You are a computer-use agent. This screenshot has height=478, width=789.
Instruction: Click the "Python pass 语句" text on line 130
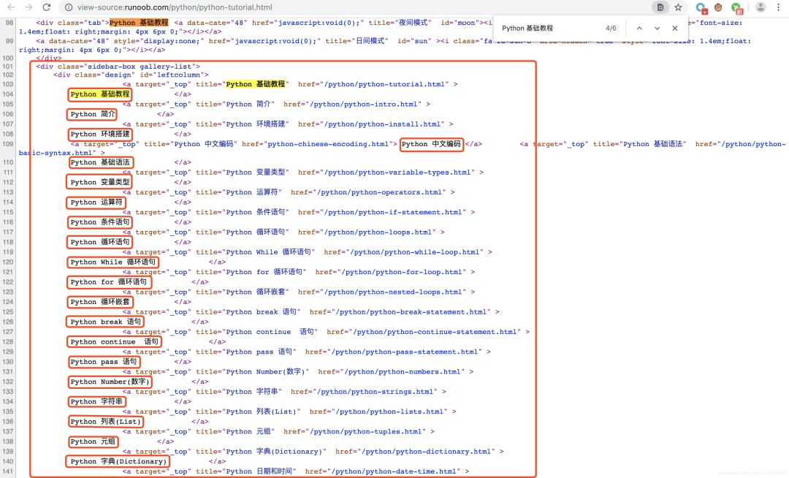pyautogui.click(x=104, y=362)
